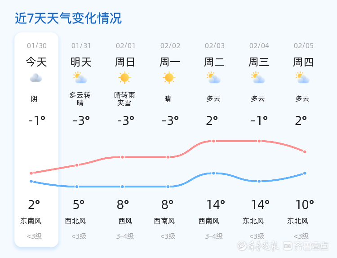Click the red curve point for 周四

(x=305, y=152)
